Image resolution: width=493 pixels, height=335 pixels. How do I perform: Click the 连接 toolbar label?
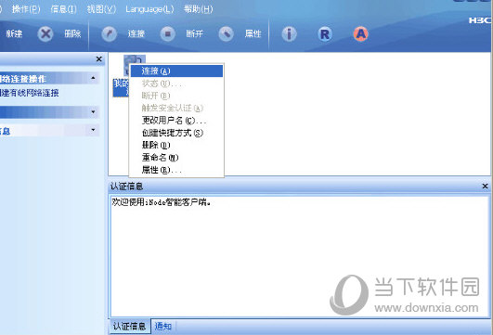point(136,33)
